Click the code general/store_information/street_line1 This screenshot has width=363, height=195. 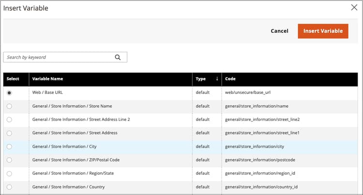[x=262, y=133]
